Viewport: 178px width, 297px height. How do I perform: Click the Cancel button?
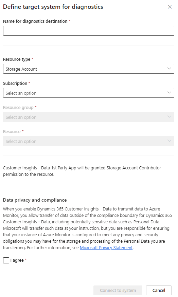click(x=159, y=290)
